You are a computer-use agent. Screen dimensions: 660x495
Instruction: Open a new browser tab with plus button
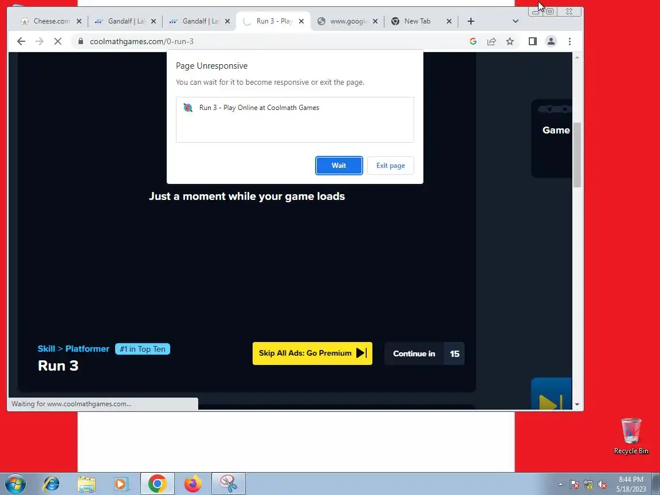point(471,21)
